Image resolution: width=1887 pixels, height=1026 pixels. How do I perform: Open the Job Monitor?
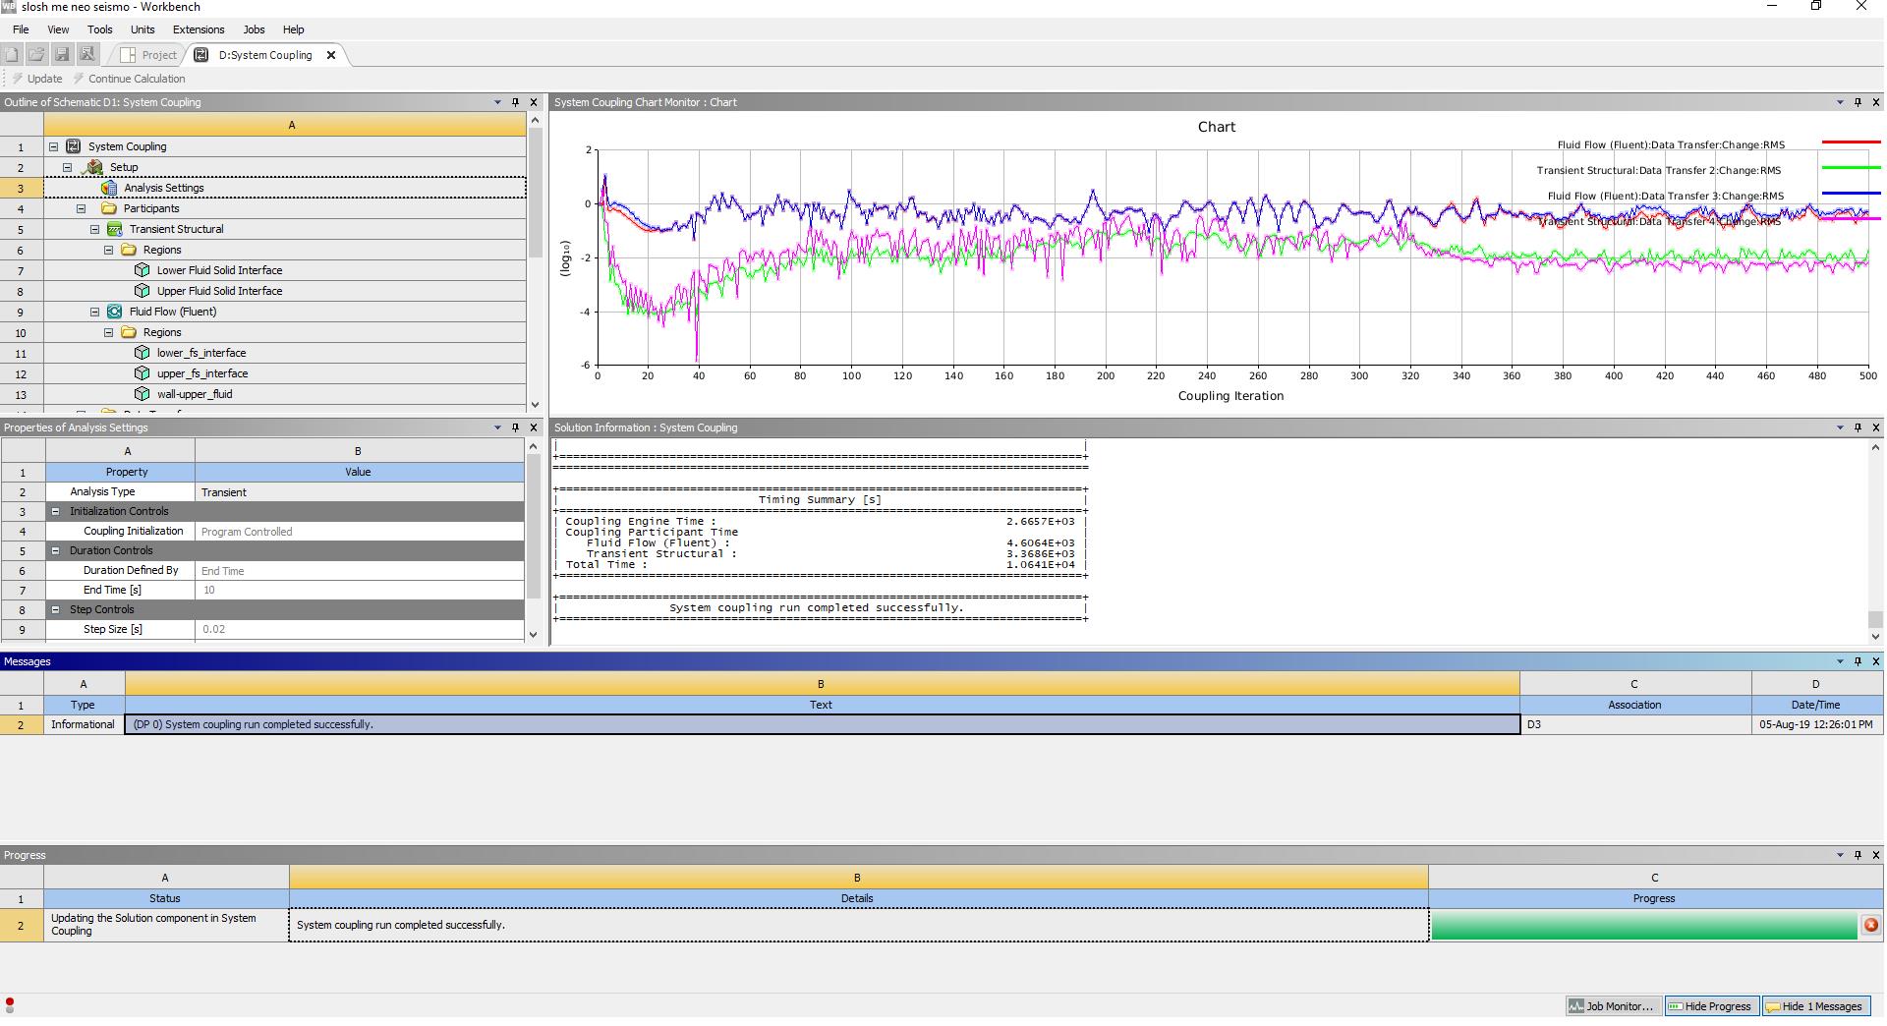point(1612,1006)
